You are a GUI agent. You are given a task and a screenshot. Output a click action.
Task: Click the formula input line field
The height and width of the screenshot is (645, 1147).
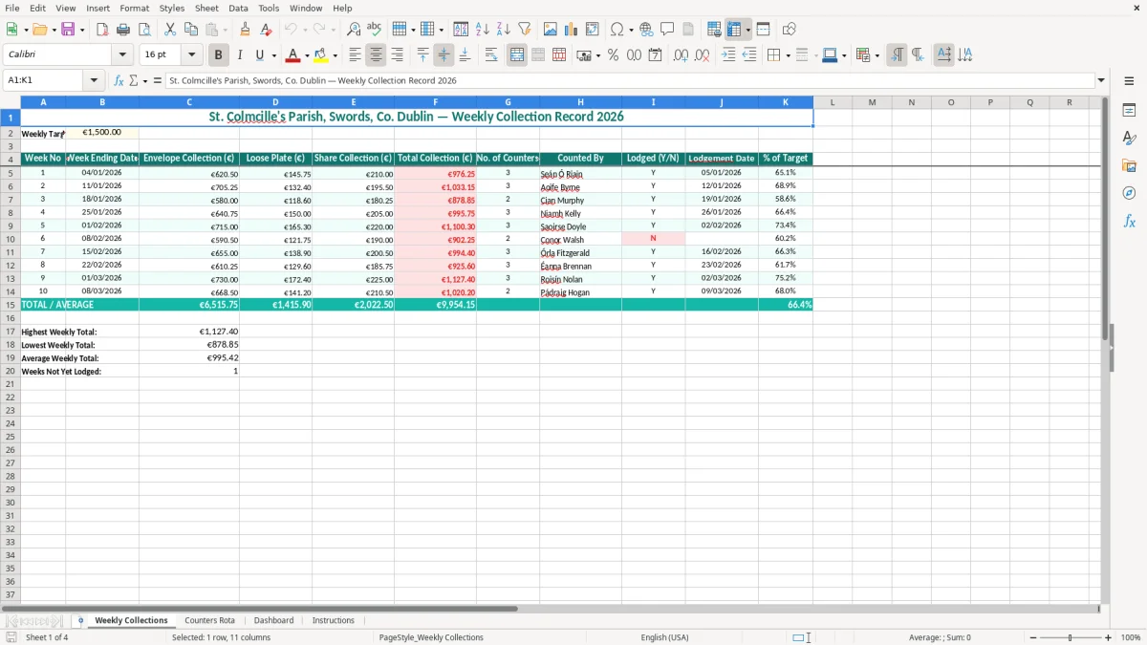630,81
